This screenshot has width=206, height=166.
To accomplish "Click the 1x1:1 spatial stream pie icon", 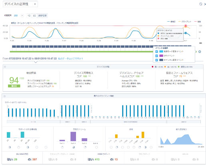I will pos(62,147).
